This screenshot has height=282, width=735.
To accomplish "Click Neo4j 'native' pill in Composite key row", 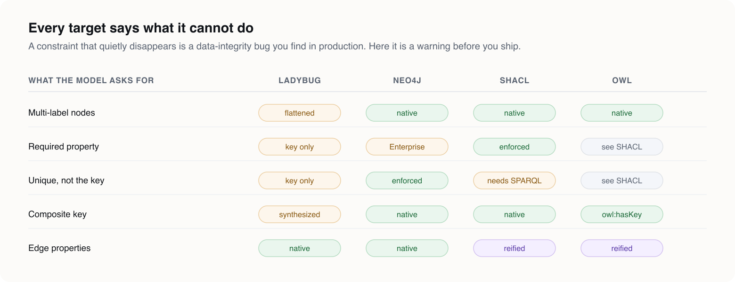I will tap(407, 214).
